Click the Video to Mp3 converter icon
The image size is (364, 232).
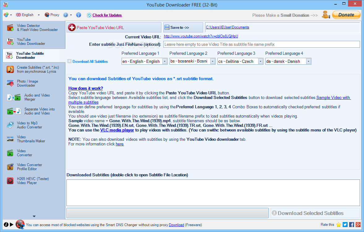pos(10,125)
